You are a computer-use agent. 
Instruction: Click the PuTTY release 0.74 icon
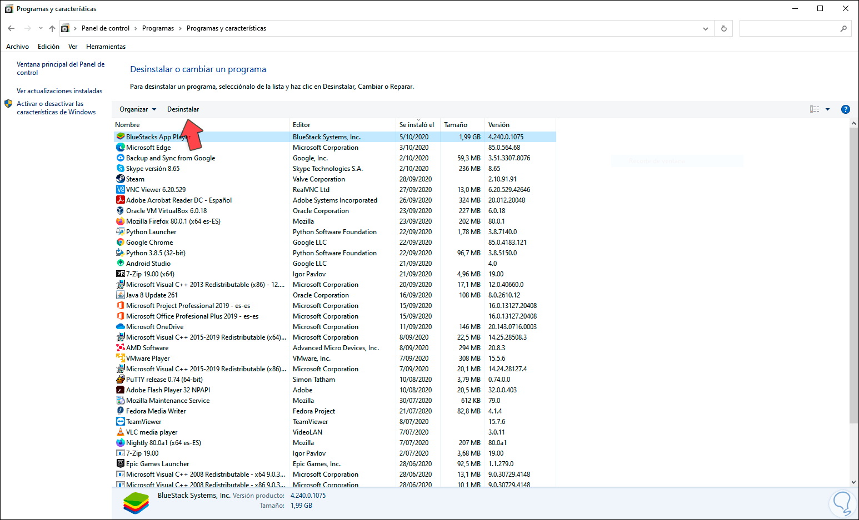(x=120, y=380)
